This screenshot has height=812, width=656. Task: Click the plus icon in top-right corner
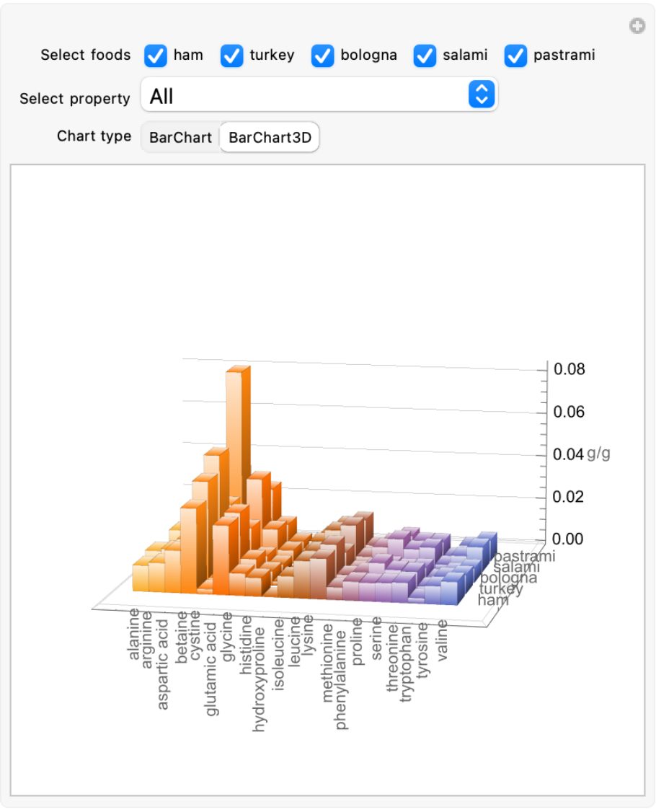click(637, 27)
